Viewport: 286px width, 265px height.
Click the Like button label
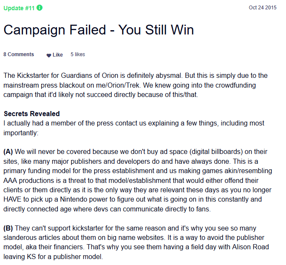[58, 55]
